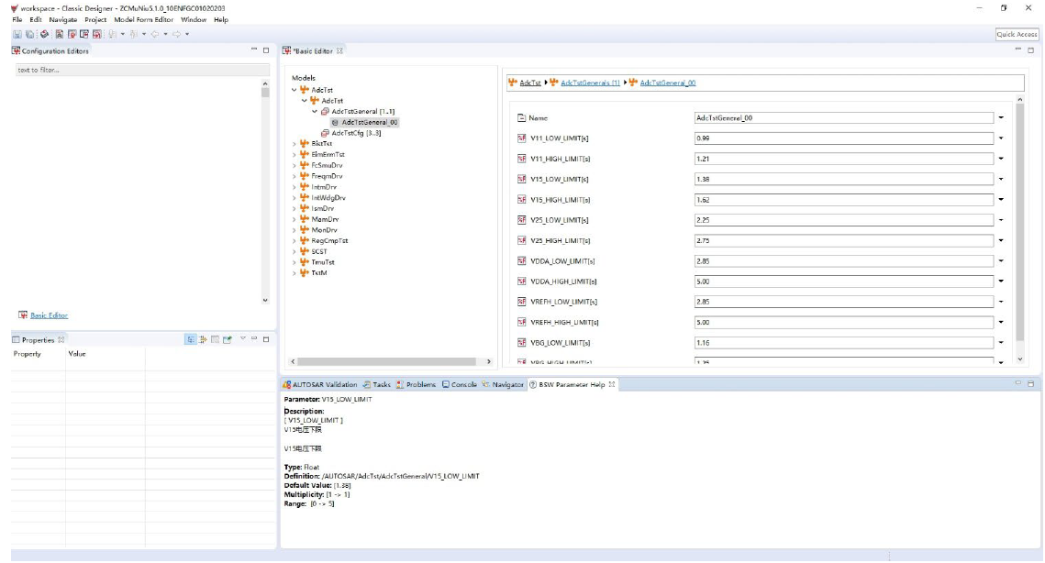Click the Forward navigation arrow in toolbar

pyautogui.click(x=176, y=34)
